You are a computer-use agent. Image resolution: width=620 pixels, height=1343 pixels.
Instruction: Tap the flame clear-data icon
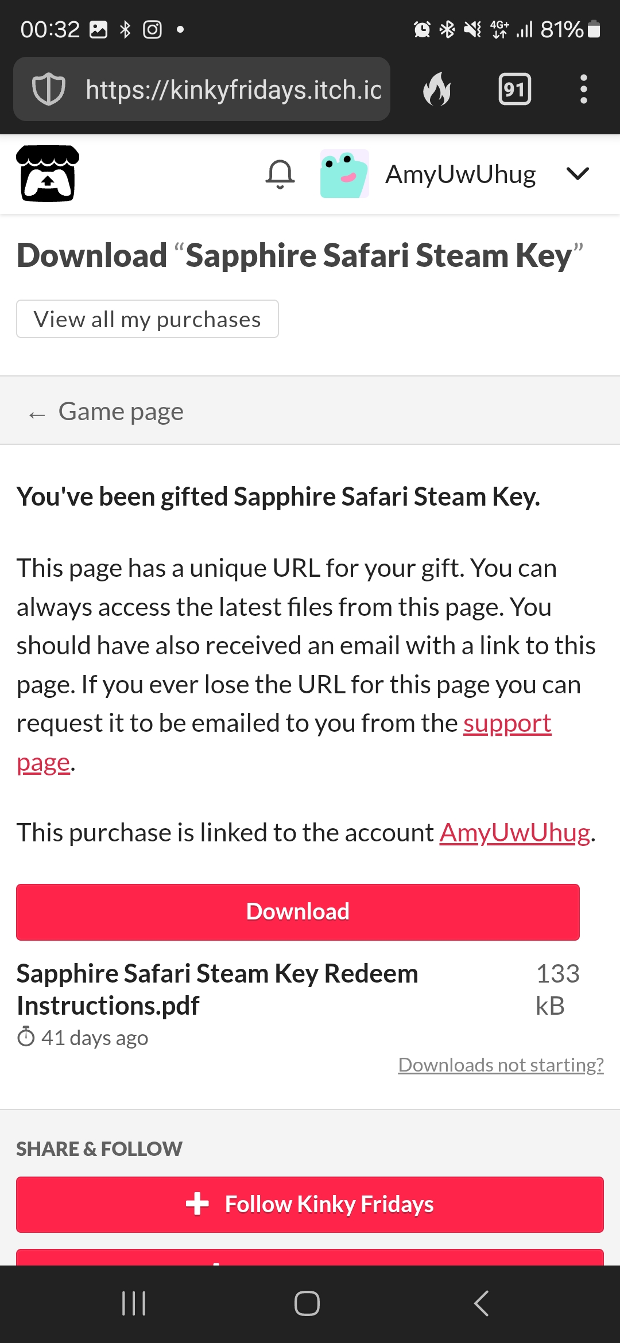click(437, 89)
